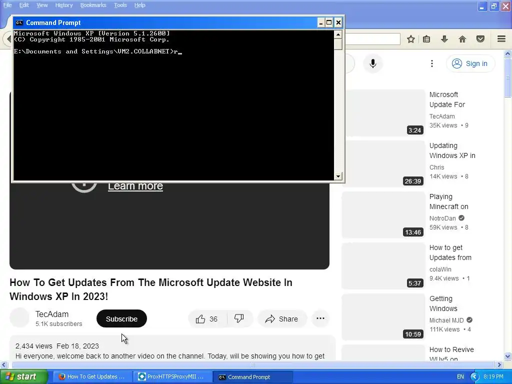Viewport: 512px width, 384px height.
Task: Click the Firefox page scroll down arrow
Action: point(508,356)
